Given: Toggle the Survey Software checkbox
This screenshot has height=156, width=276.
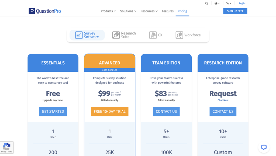Looking at the screenshot, I should 79,34.
